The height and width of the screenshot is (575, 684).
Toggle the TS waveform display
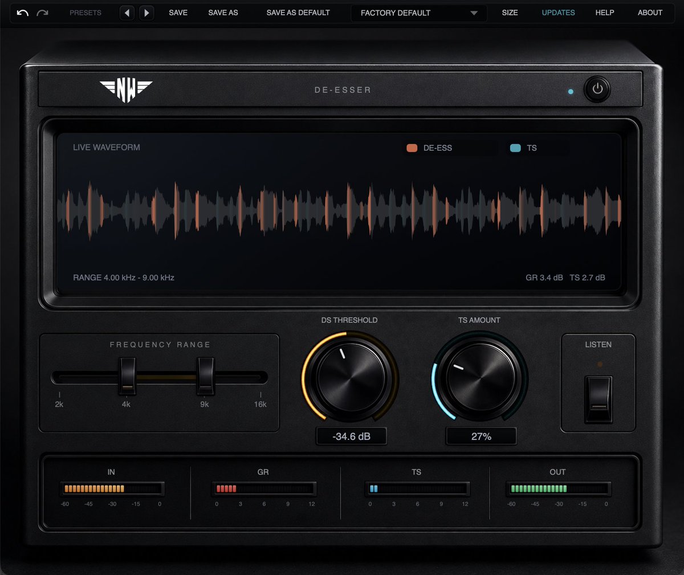click(537, 148)
